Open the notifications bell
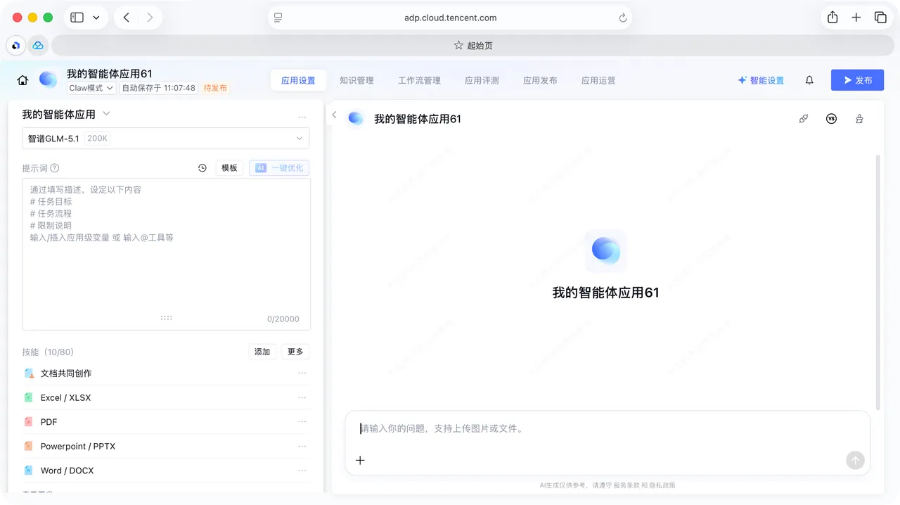Image resolution: width=900 pixels, height=505 pixels. 809,80
